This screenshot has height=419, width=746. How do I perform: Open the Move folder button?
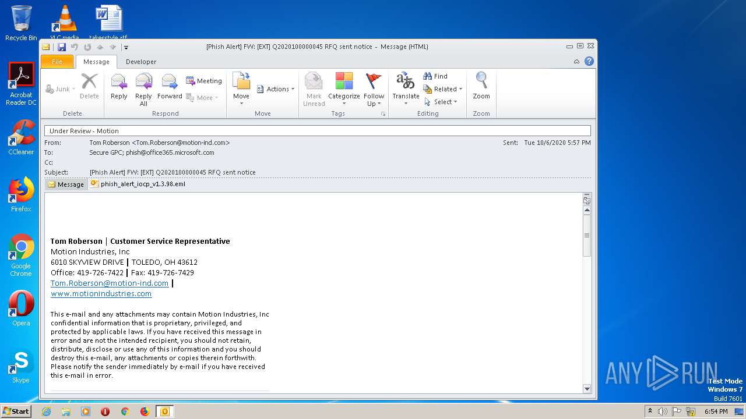pos(241,89)
